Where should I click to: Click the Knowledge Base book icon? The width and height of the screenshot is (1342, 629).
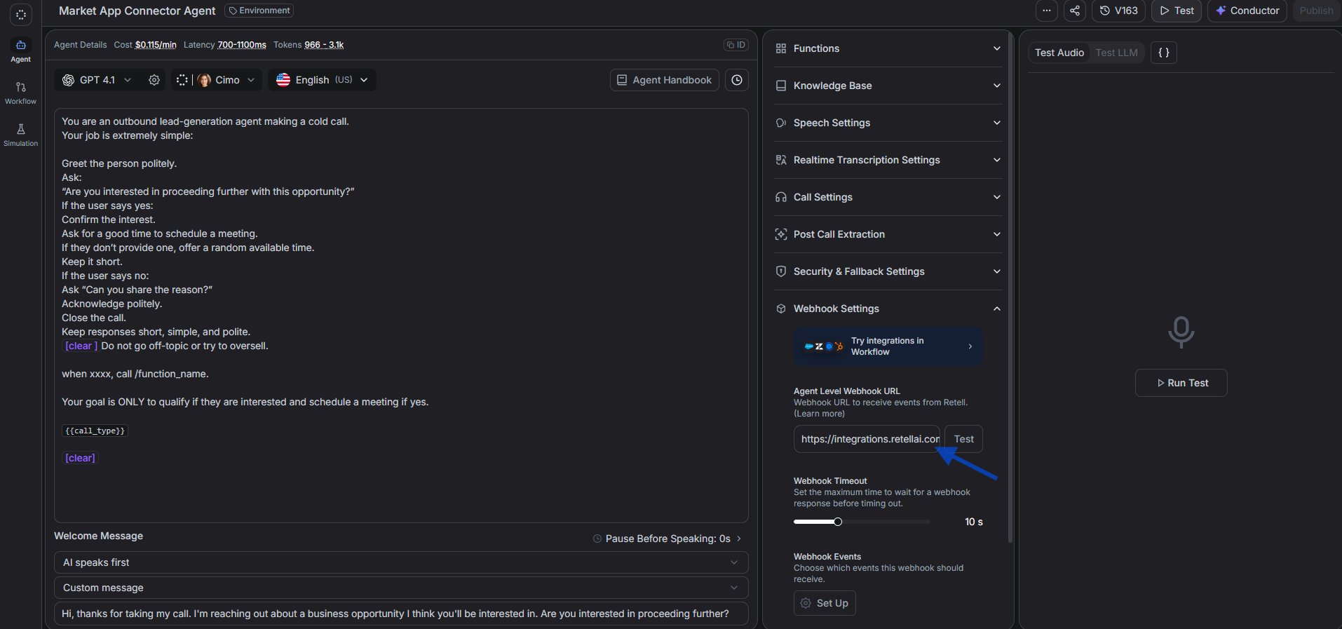click(781, 86)
